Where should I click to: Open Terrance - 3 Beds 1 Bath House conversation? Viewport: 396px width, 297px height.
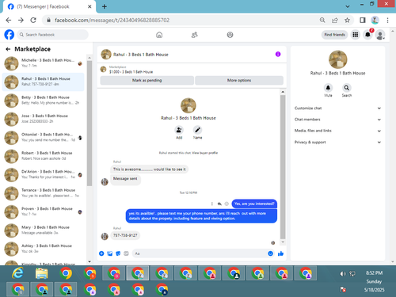[44, 193]
